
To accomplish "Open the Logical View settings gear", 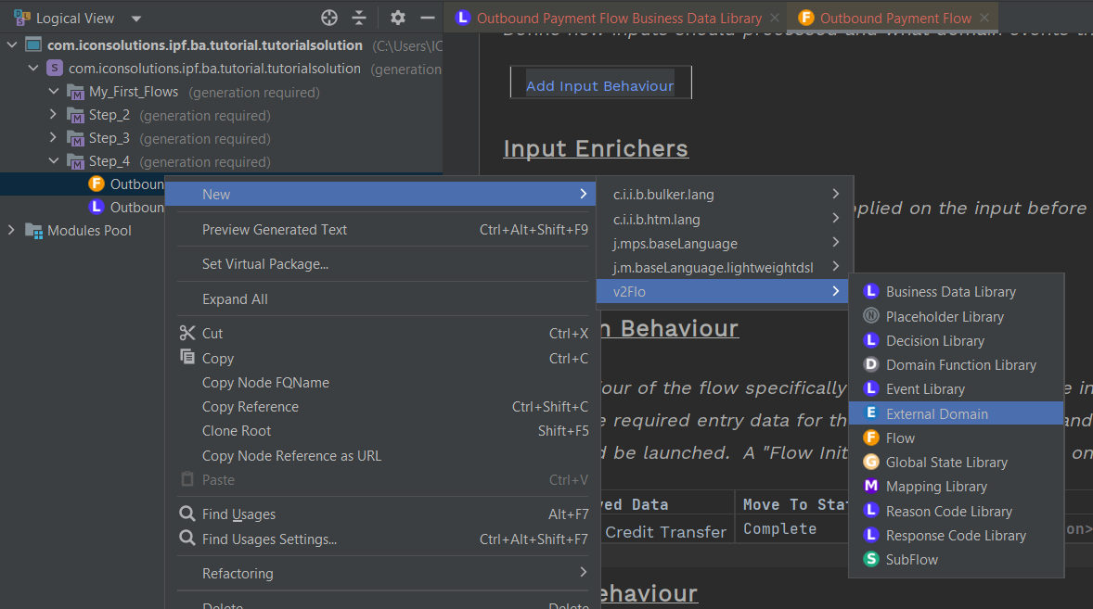I will pyautogui.click(x=398, y=18).
